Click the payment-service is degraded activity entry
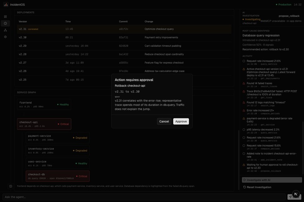Viewport: 304px width, 202px height. click(269, 120)
